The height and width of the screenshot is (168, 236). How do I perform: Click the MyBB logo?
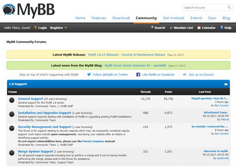(29, 10)
